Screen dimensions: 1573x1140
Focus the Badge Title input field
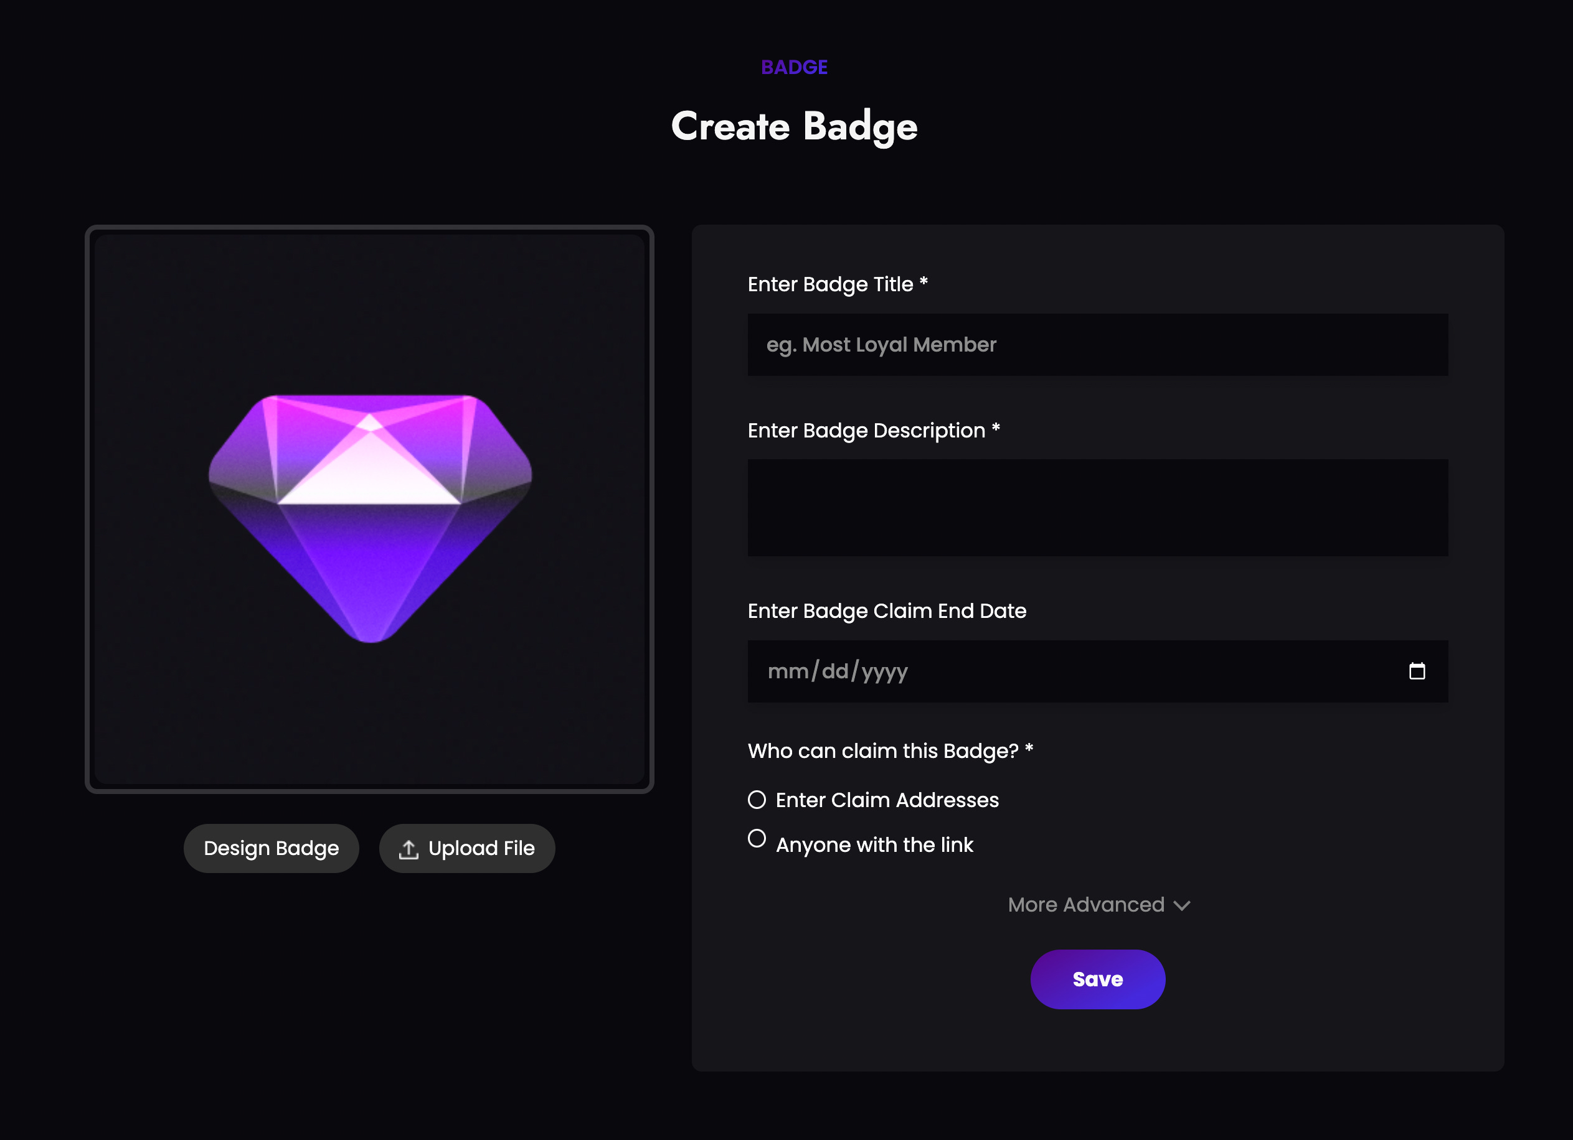coord(1097,344)
